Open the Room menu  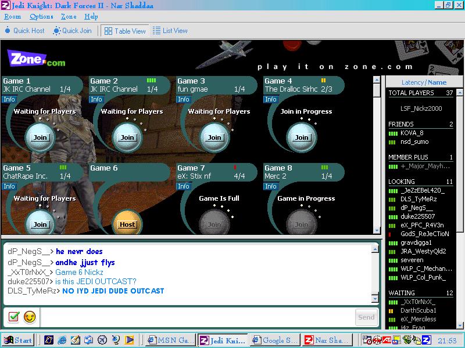click(x=12, y=17)
